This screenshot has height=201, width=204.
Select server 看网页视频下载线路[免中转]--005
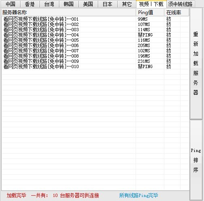coord(41,40)
